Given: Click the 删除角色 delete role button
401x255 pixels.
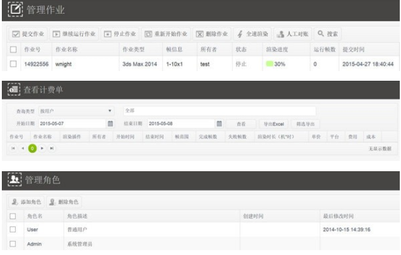Looking at the screenshot, I should (64, 202).
